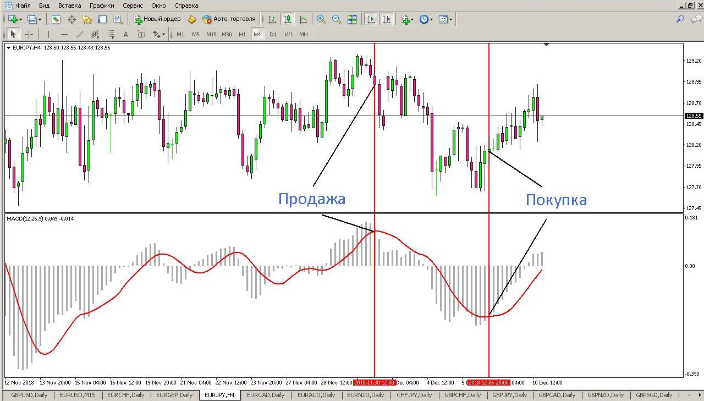The image size is (704, 401).
Task: Switch to H1 timeframe
Action: pos(242,34)
